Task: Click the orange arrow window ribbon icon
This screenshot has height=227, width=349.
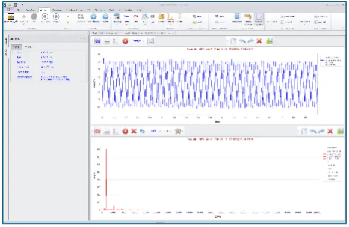Action: [x=248, y=16]
